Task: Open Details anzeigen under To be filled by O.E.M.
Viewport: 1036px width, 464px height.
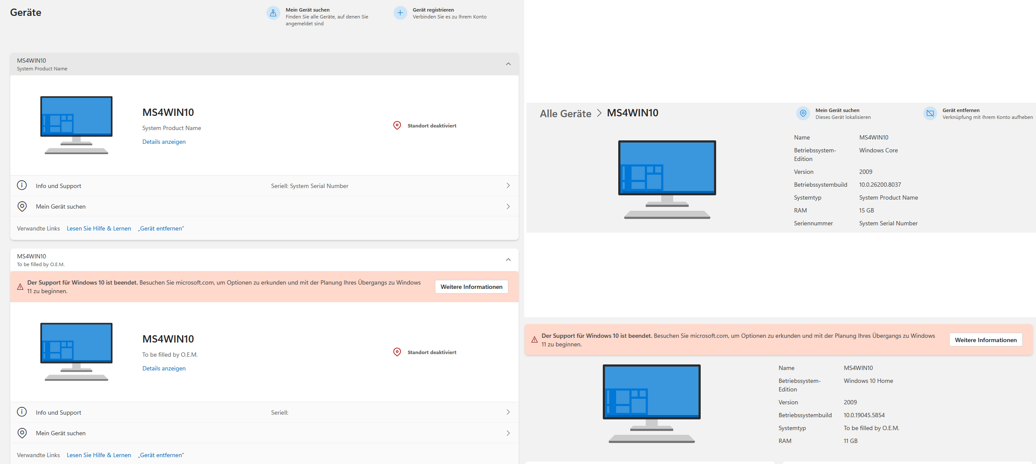Action: click(164, 368)
